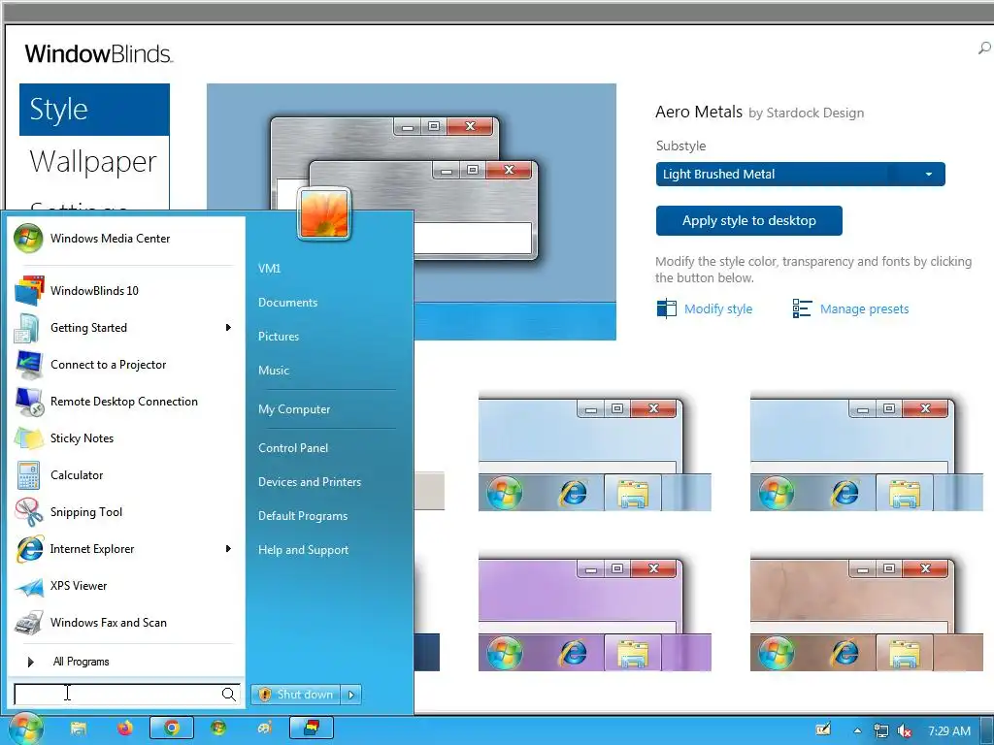
Task: Open Firefox from the taskbar
Action: (125, 729)
